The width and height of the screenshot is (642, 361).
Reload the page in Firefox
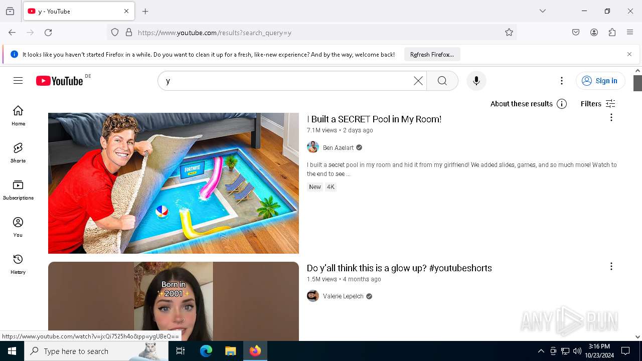click(x=48, y=33)
